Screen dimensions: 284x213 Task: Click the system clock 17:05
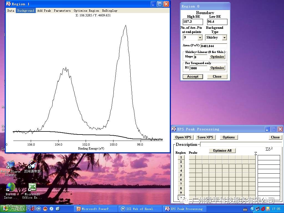coord(276,209)
